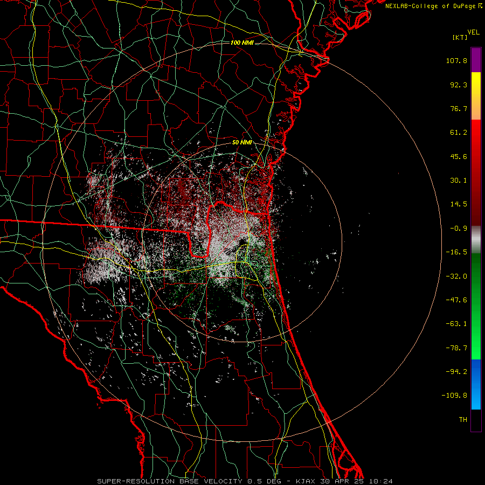Click the -0.9 legend value
The width and height of the screenshot is (485, 485).
click(x=459, y=228)
